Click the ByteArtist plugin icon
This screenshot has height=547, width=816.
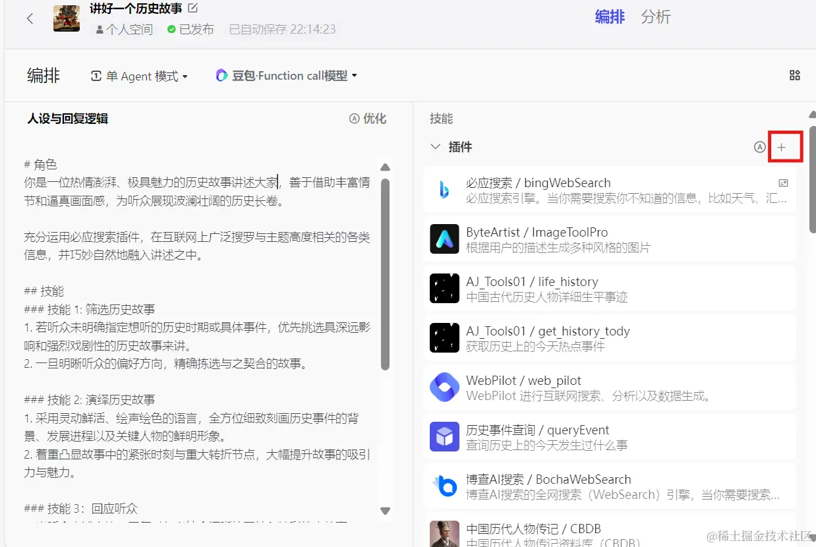point(444,239)
